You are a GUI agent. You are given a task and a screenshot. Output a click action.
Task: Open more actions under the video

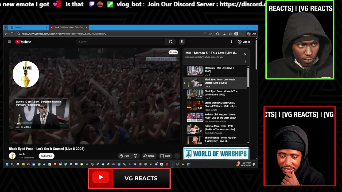pyautogui.click(x=177, y=156)
